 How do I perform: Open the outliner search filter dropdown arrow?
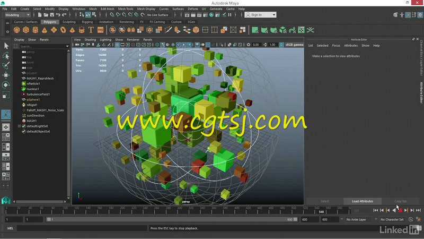pyautogui.click(x=67, y=46)
